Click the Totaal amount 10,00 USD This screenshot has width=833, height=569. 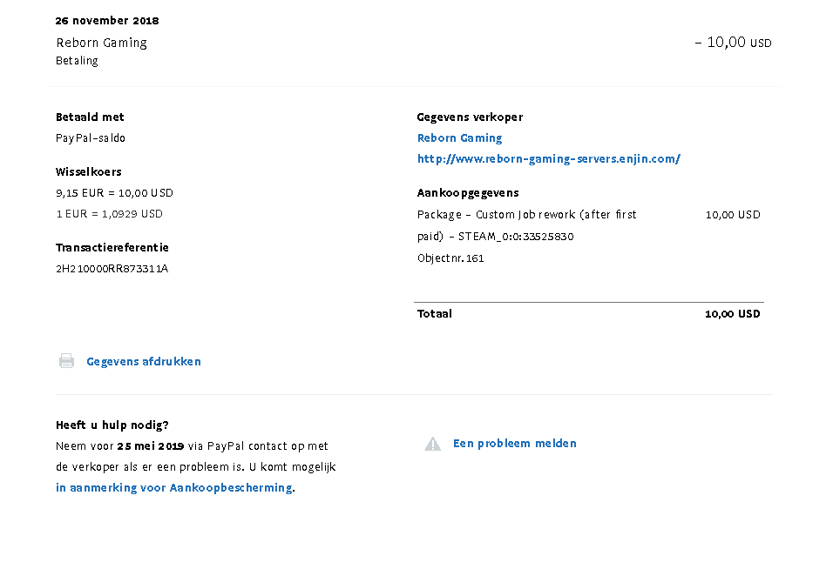coord(732,313)
